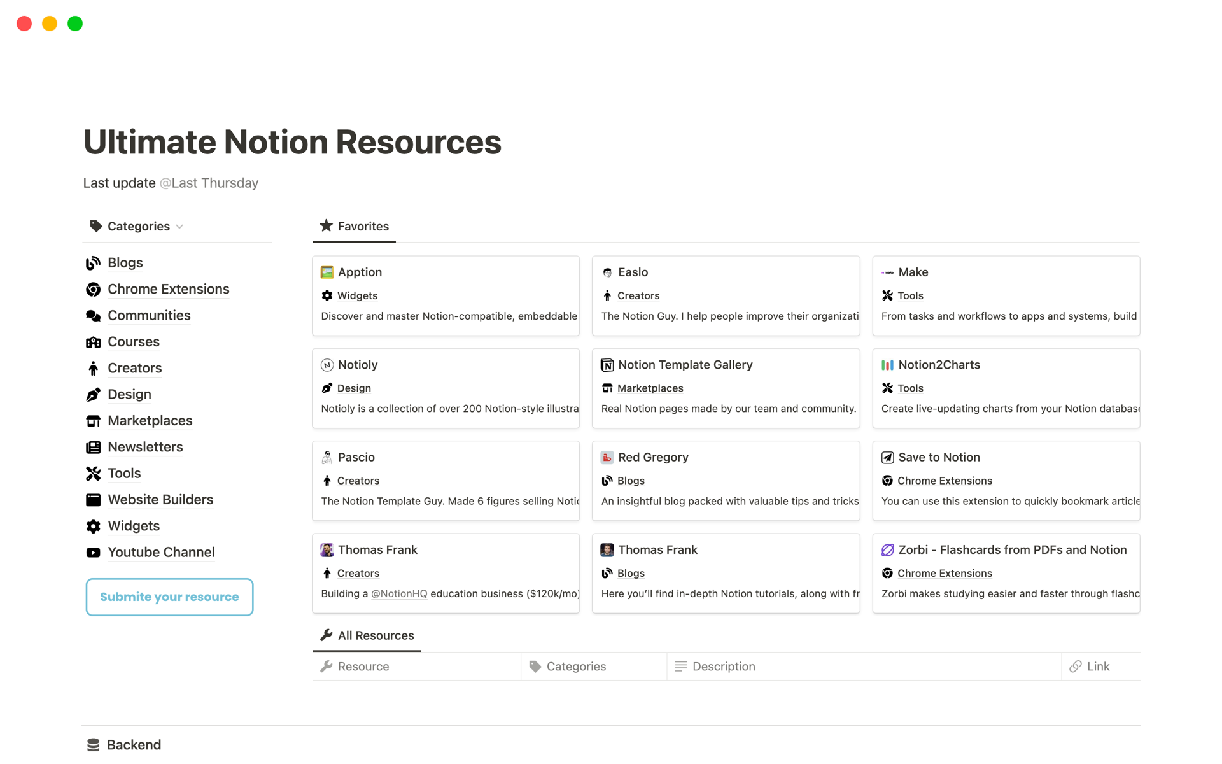The image size is (1222, 764).
Task: Select the Courses category tree item
Action: click(133, 341)
